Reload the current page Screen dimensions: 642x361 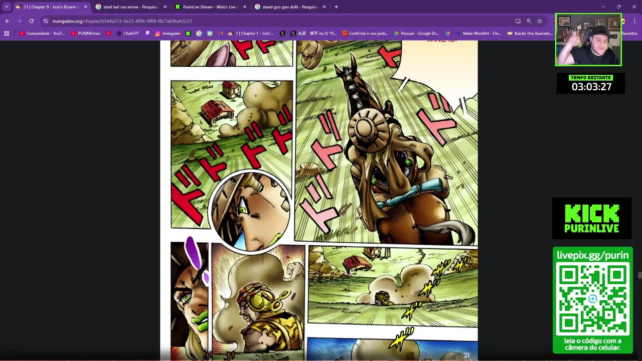[31, 21]
